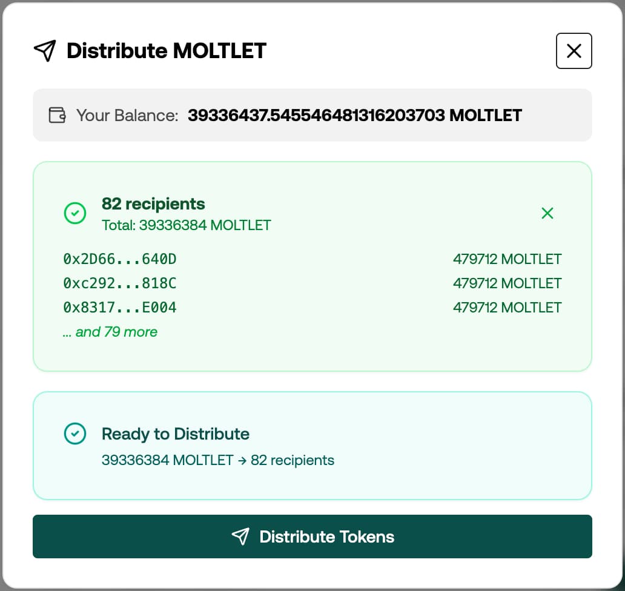Click the teal check icon beside Ready to Distribute
Image resolution: width=625 pixels, height=591 pixels.
[x=75, y=434]
